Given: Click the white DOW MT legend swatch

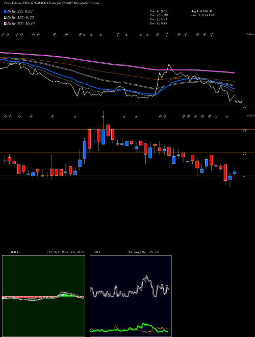Looking at the screenshot, I should (6, 18).
